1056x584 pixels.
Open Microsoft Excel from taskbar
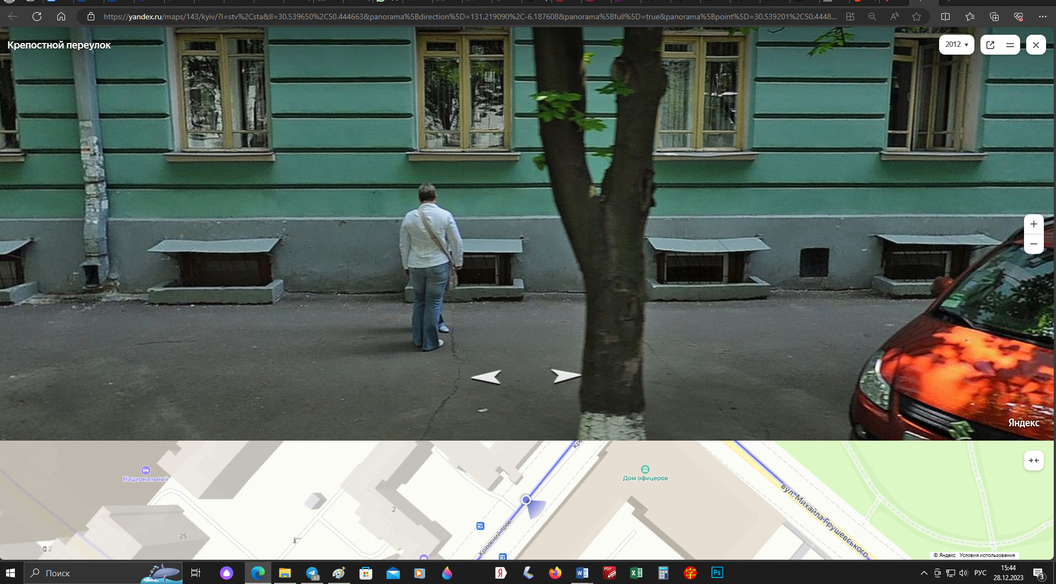(x=636, y=573)
